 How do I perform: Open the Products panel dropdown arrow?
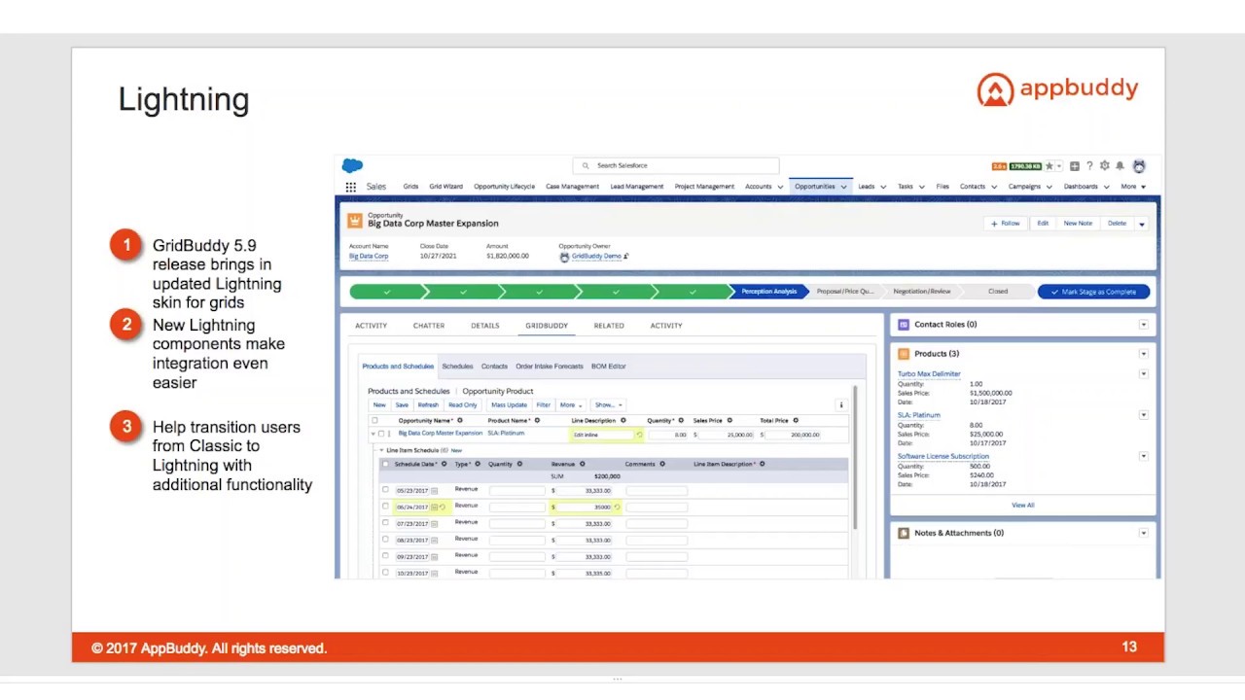click(1143, 354)
